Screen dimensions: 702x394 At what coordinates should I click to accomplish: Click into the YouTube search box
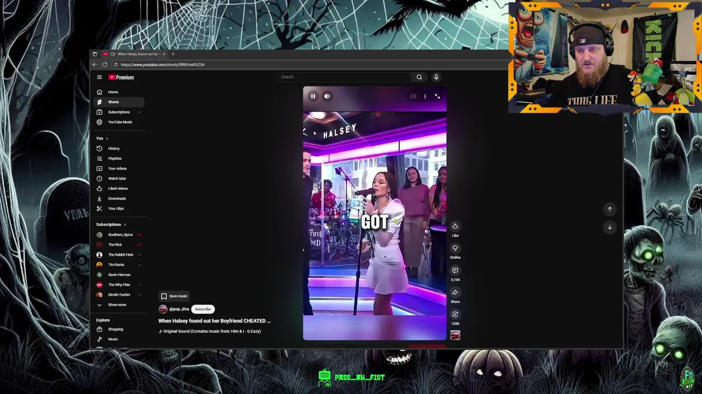pos(344,77)
